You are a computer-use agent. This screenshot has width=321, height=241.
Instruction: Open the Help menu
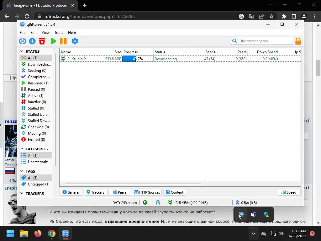pos(72,33)
